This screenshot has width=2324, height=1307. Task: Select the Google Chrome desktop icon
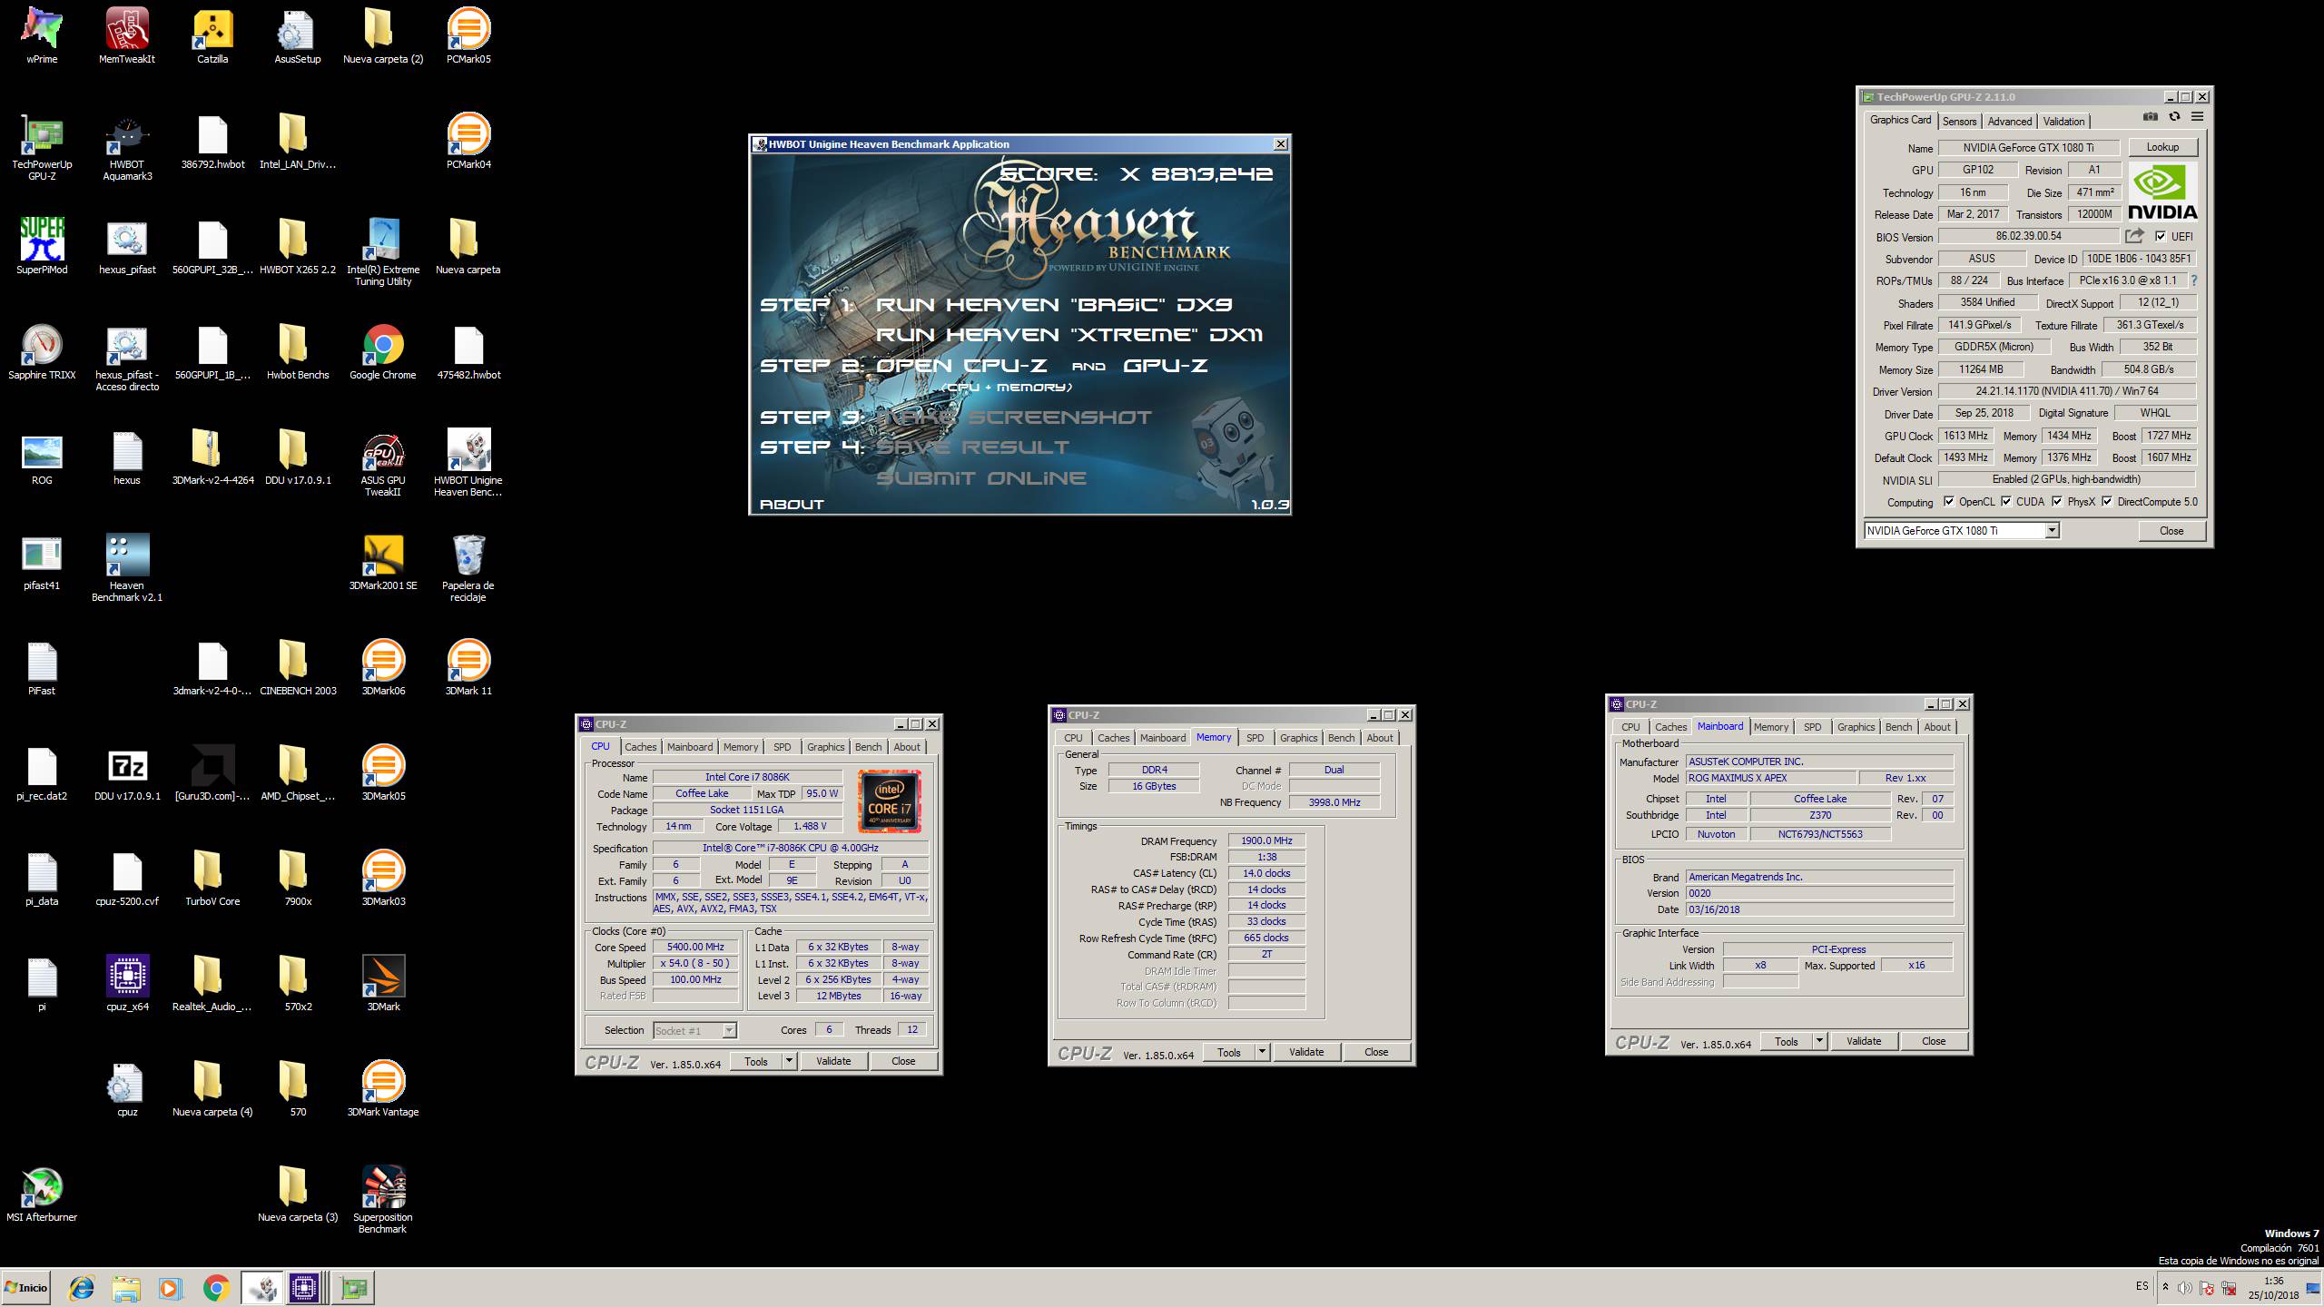point(383,350)
